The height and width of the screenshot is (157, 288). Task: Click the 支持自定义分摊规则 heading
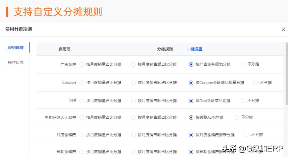58,12
